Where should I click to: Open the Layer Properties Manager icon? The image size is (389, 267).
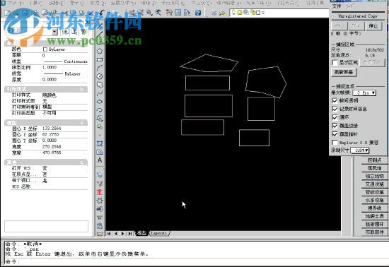[214, 13]
